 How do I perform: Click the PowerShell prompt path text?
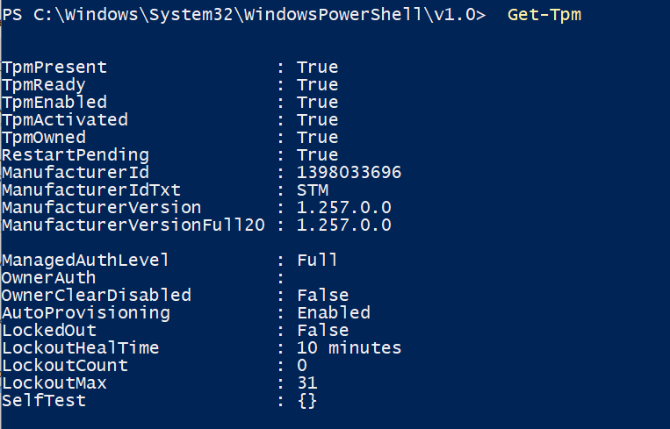tap(244, 15)
